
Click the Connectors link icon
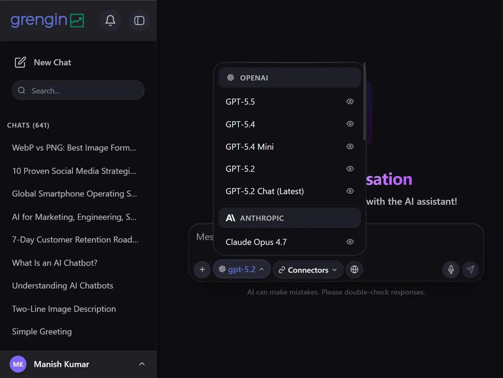pyautogui.click(x=282, y=270)
